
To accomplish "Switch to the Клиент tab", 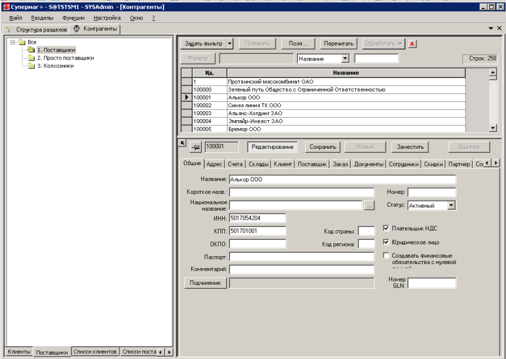I will pyautogui.click(x=283, y=164).
